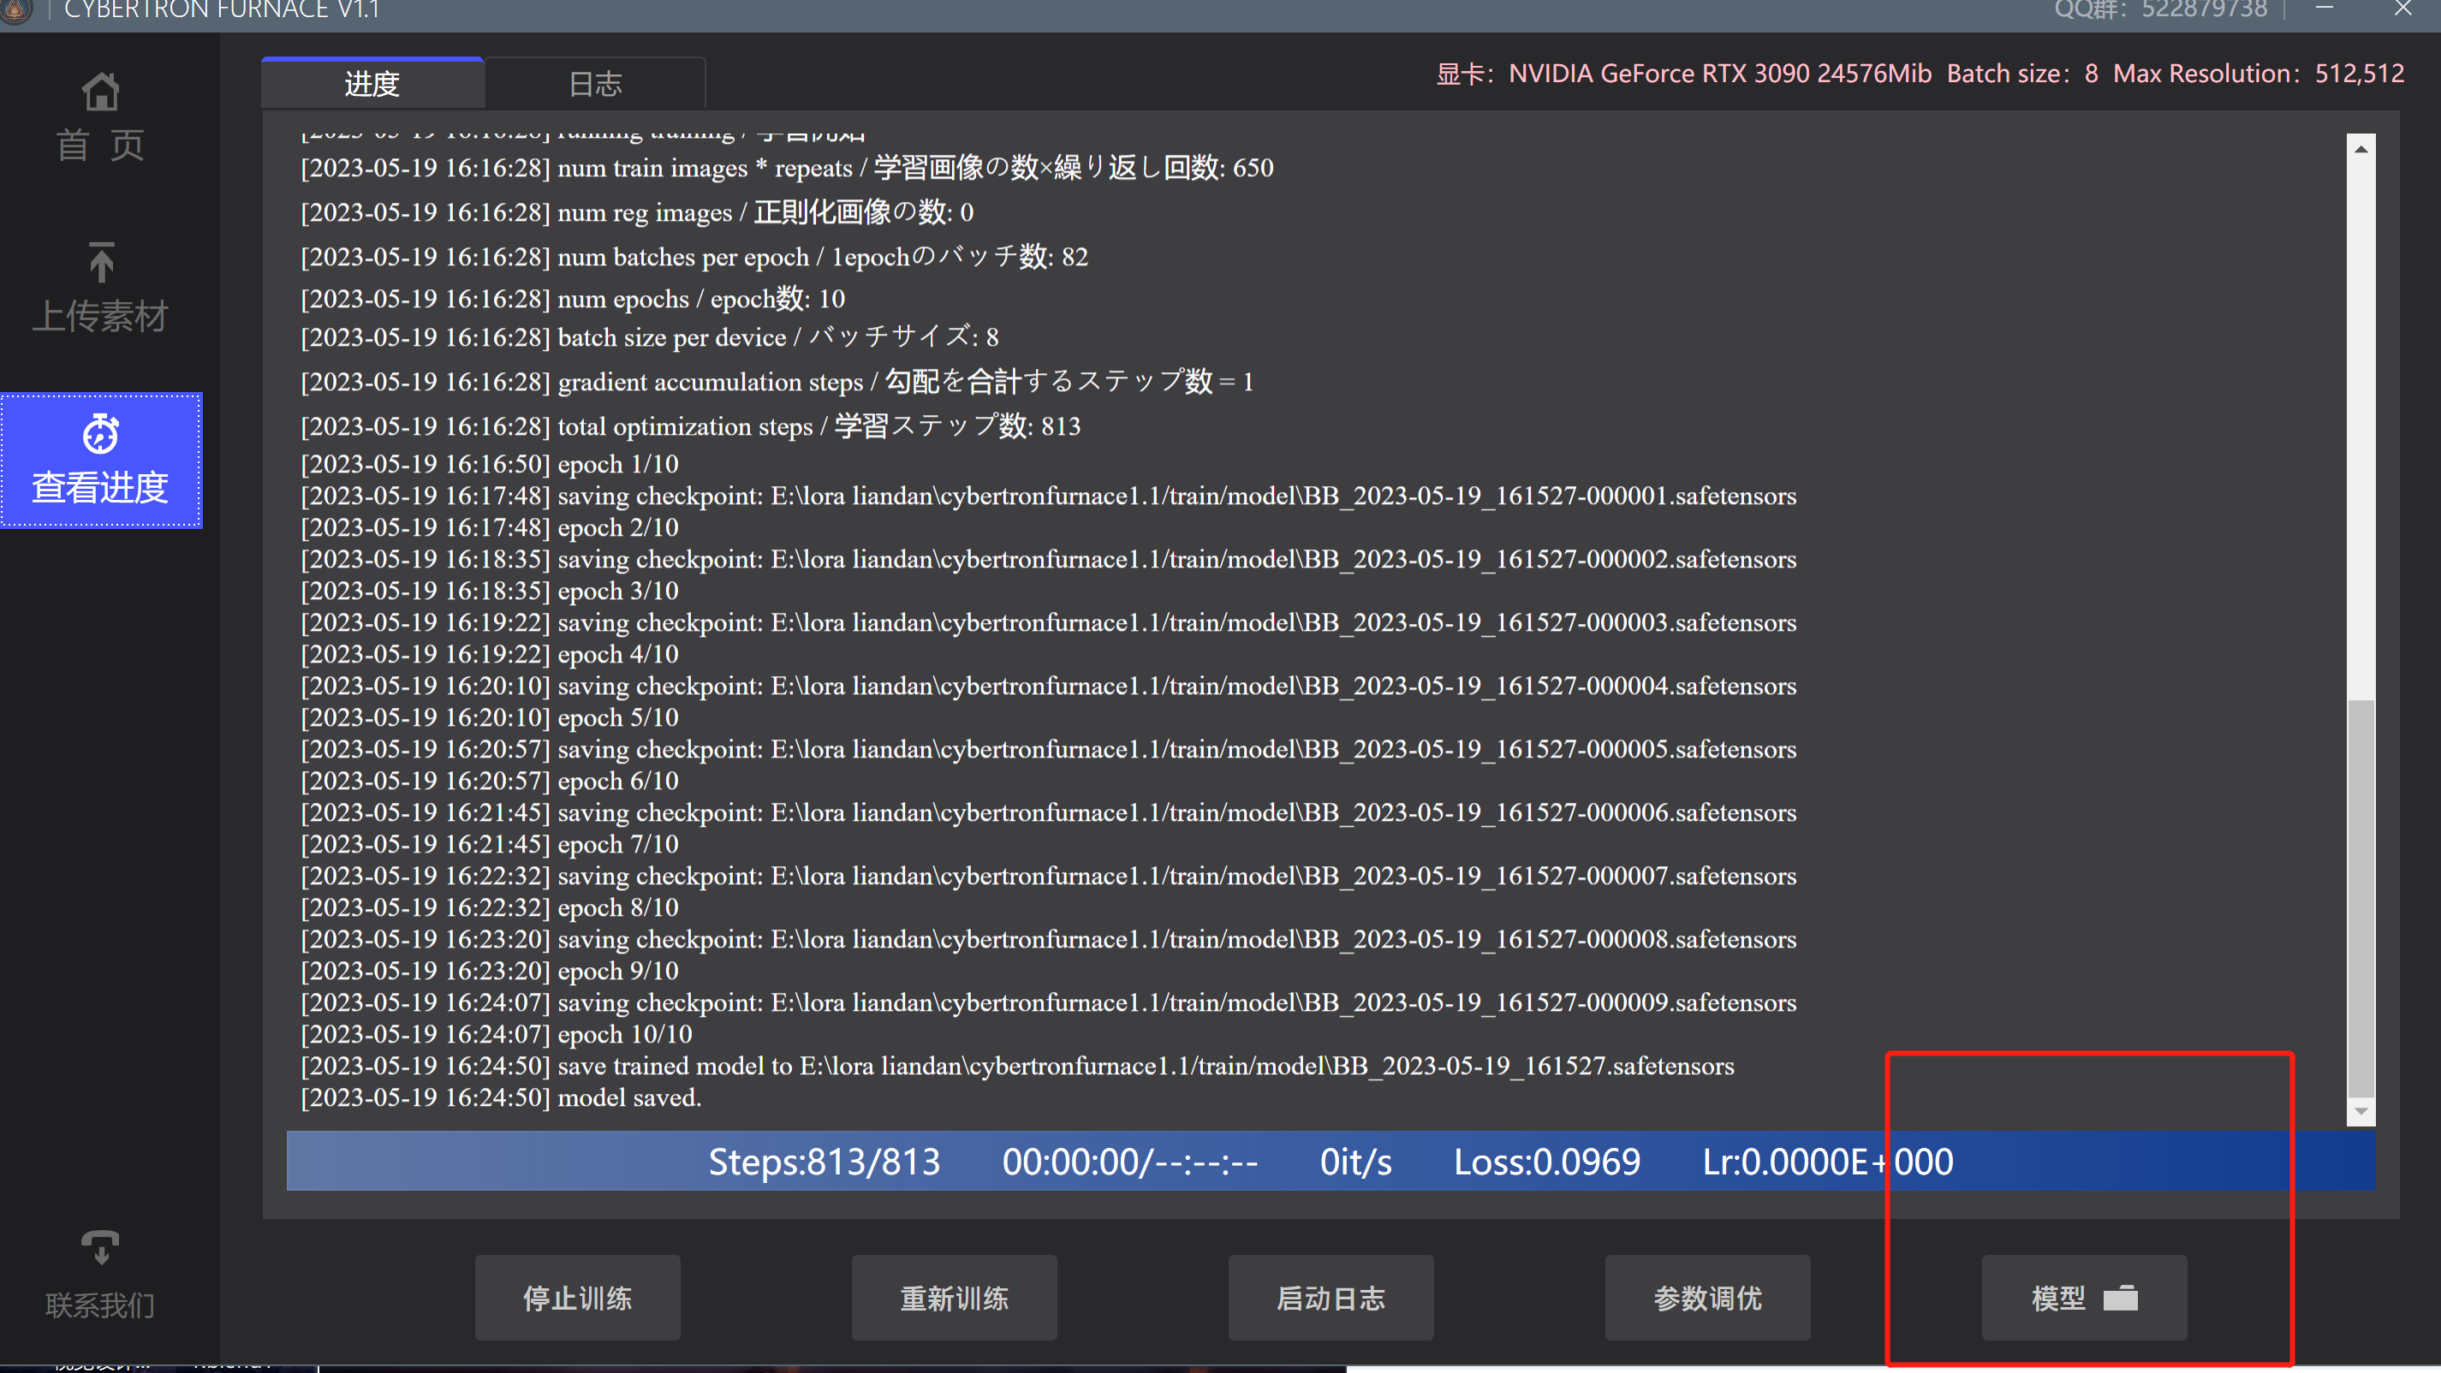Open the 参数调优 button

[x=1707, y=1297]
